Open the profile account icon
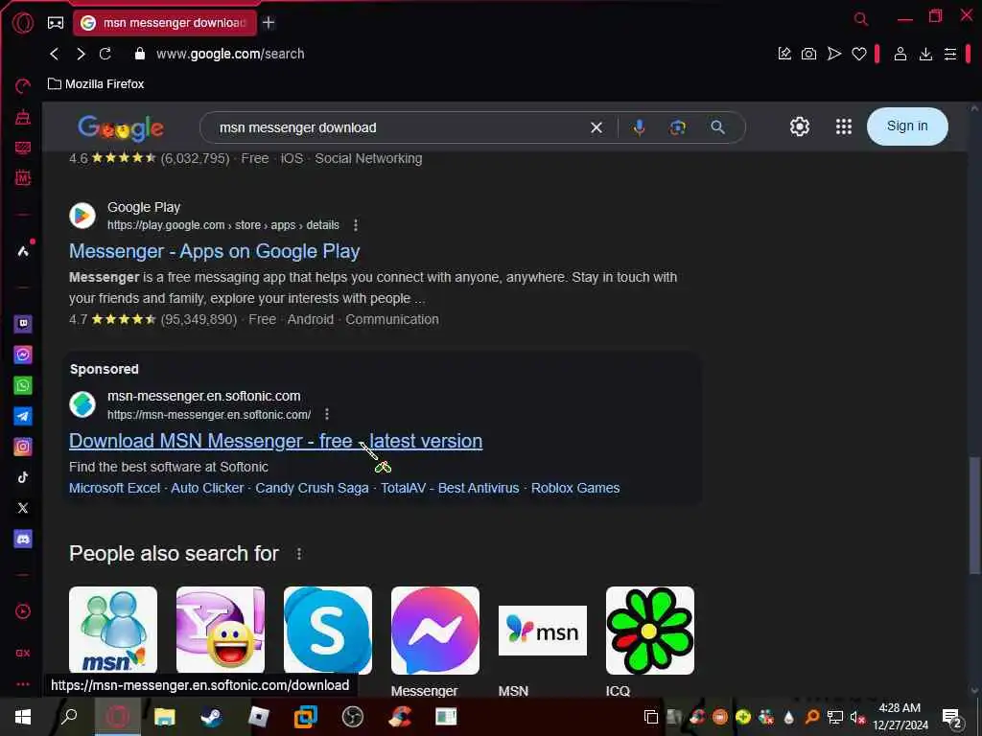 pyautogui.click(x=900, y=54)
